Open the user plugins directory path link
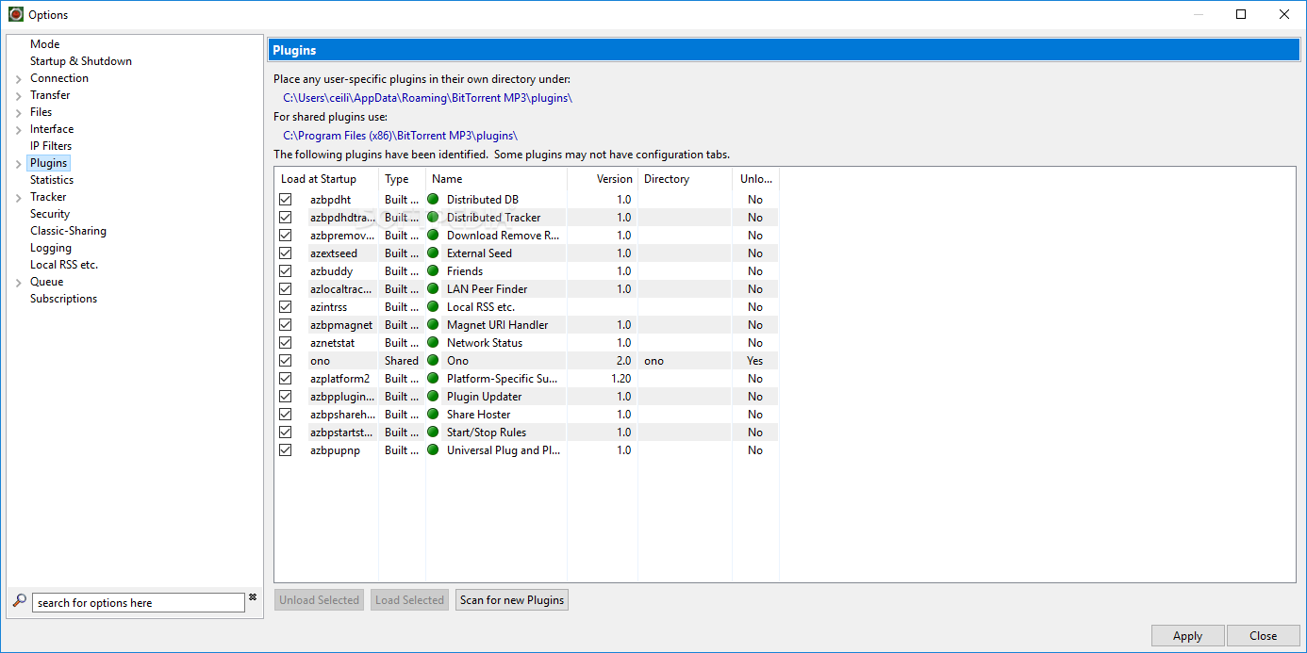This screenshot has width=1307, height=653. pos(428,98)
